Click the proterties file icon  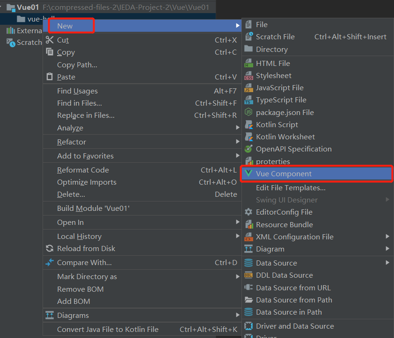point(249,161)
